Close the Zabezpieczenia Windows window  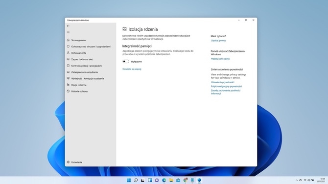pyautogui.click(x=253, y=20)
